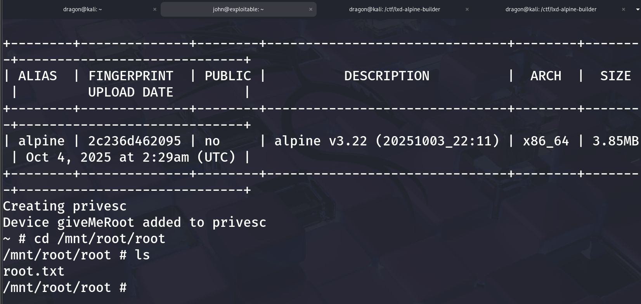Image resolution: width=641 pixels, height=304 pixels.
Task: Click the root.txt filename in ls output
Action: (x=34, y=271)
